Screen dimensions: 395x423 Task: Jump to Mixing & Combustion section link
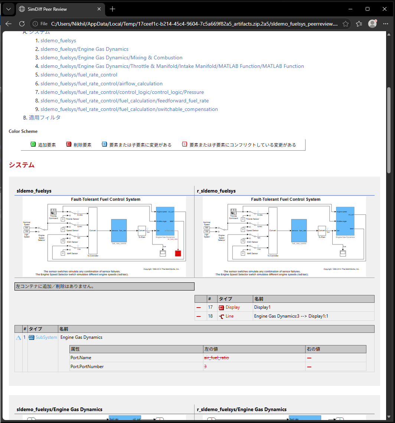tap(111, 58)
